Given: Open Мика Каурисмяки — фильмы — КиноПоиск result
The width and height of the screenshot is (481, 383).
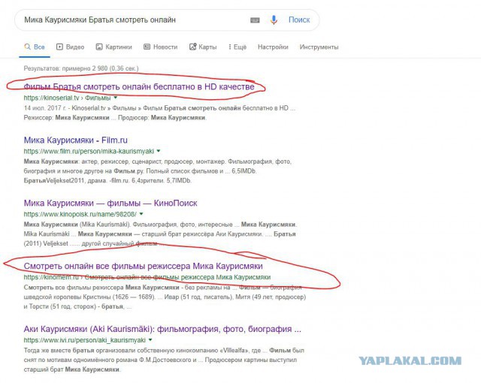Looking at the screenshot, I should point(110,203).
